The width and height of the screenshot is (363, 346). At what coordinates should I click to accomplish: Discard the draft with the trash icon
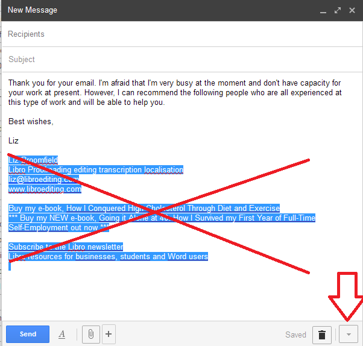coord(322,335)
